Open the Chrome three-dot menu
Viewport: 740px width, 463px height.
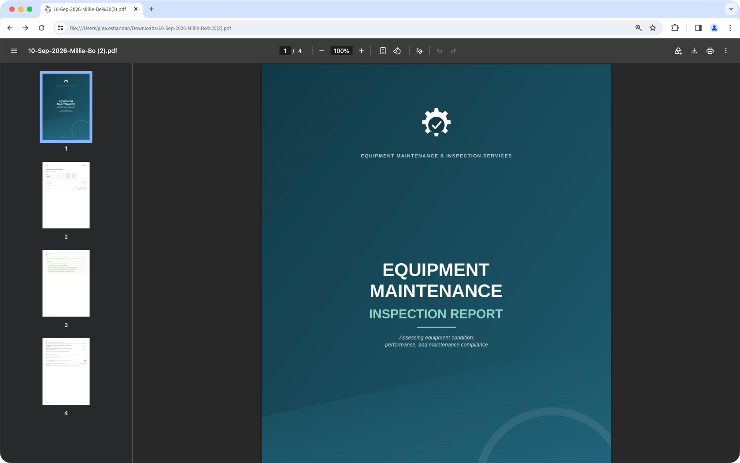pyautogui.click(x=730, y=28)
